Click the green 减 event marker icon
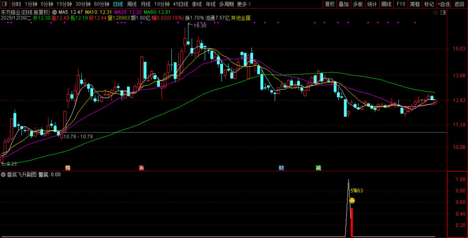 pyautogui.click(x=318, y=168)
